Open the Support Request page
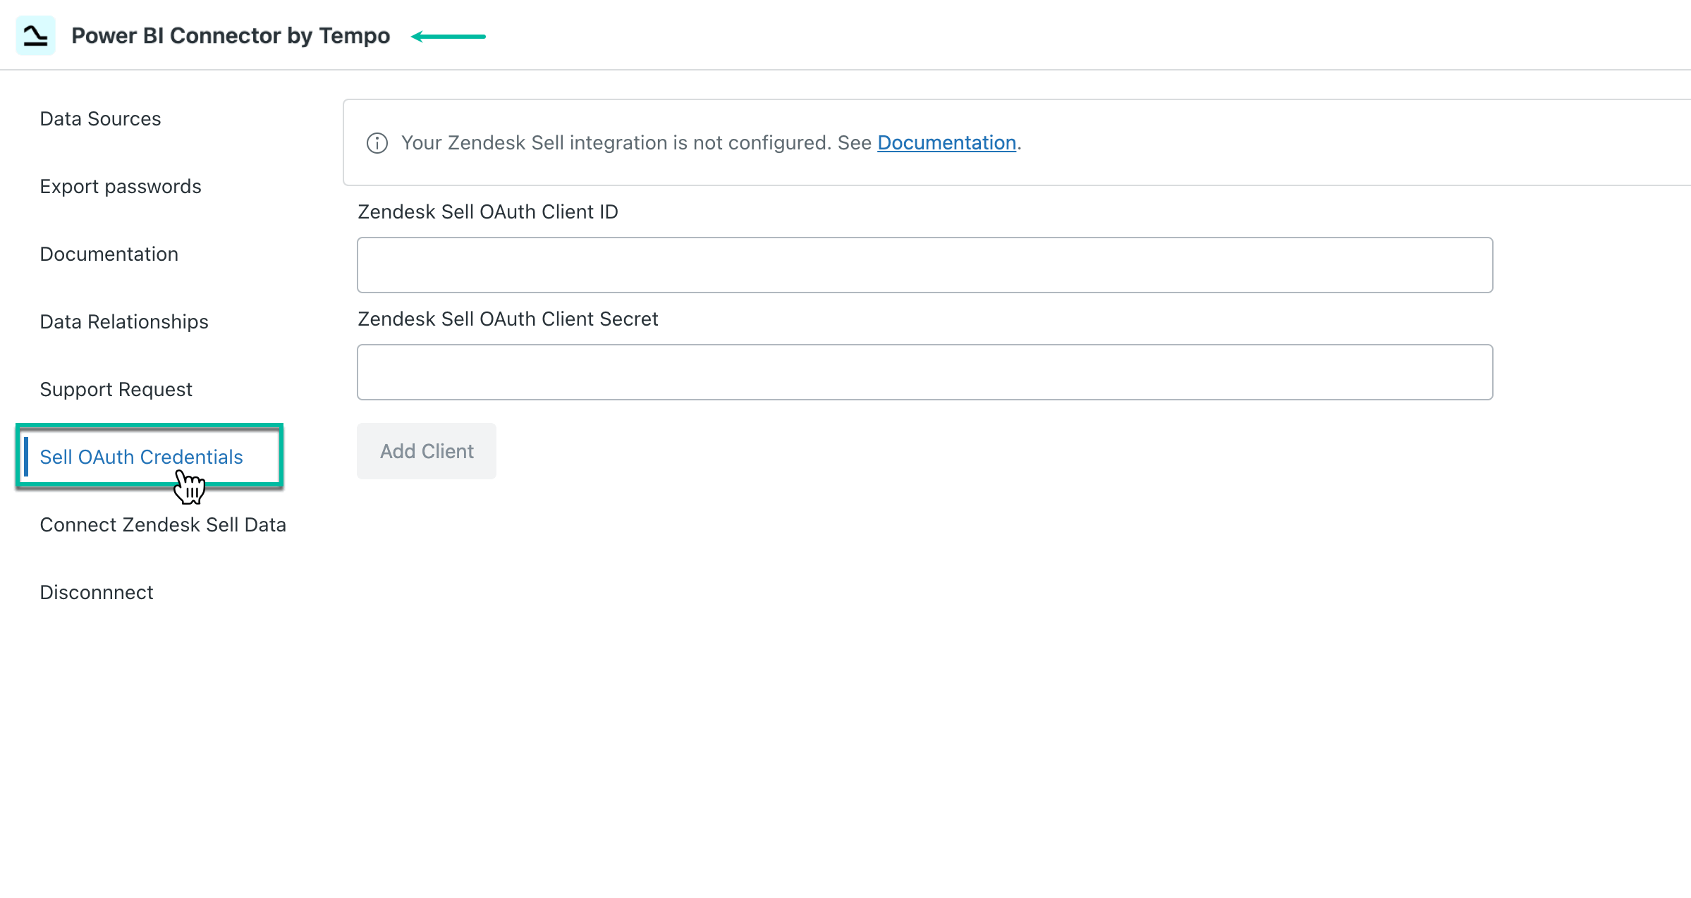Viewport: 1691px width, 898px height. tap(116, 388)
